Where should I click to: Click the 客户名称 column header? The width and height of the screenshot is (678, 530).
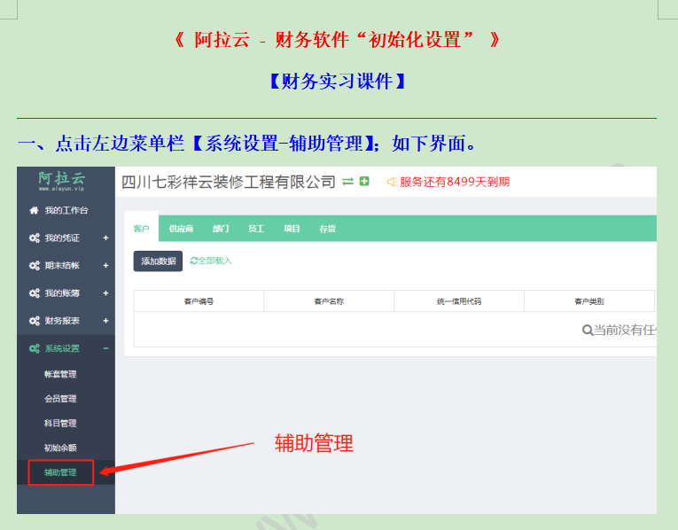[329, 301]
